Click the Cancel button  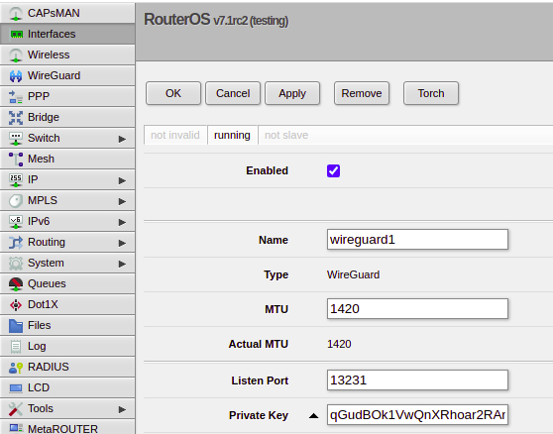233,93
